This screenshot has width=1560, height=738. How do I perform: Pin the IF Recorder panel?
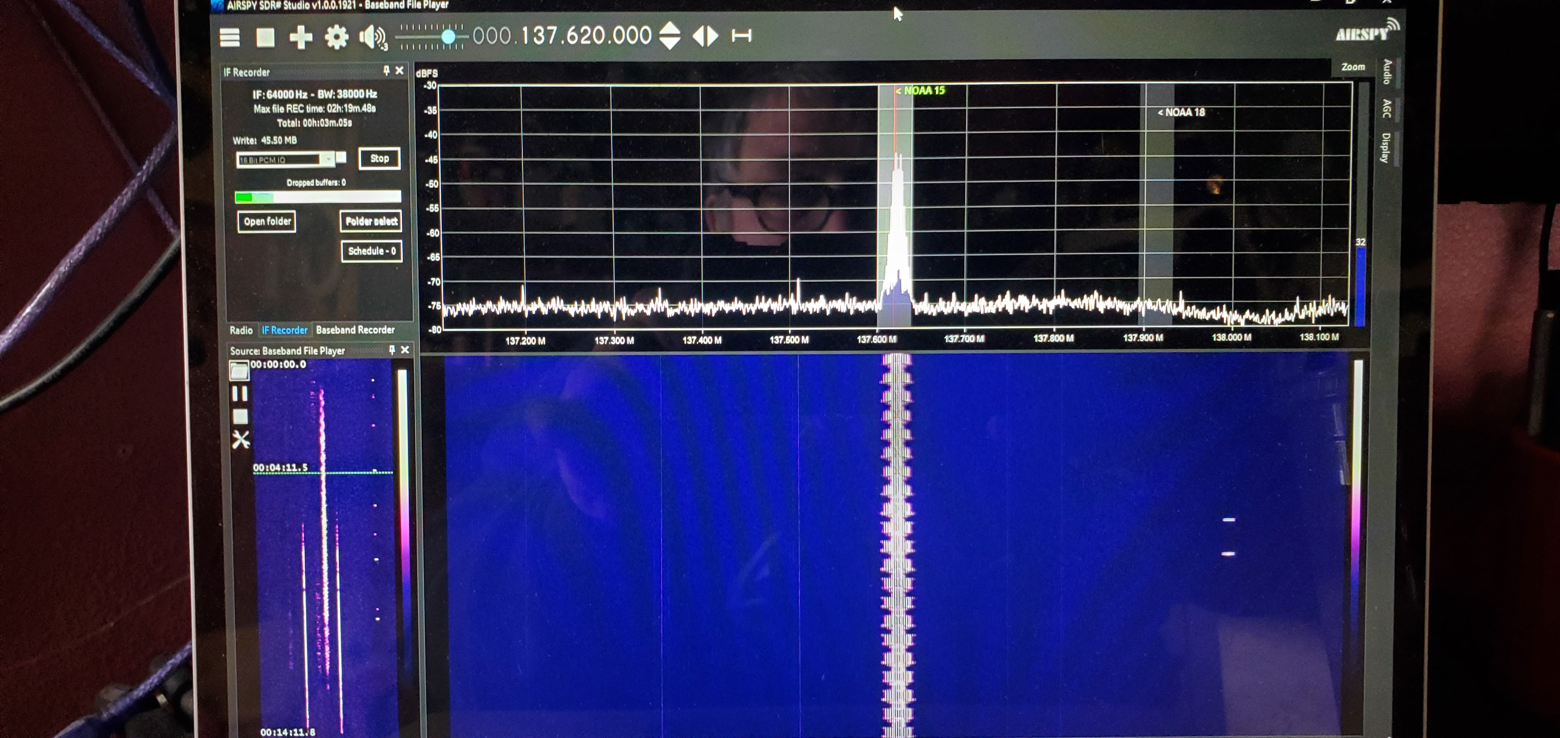coord(386,71)
